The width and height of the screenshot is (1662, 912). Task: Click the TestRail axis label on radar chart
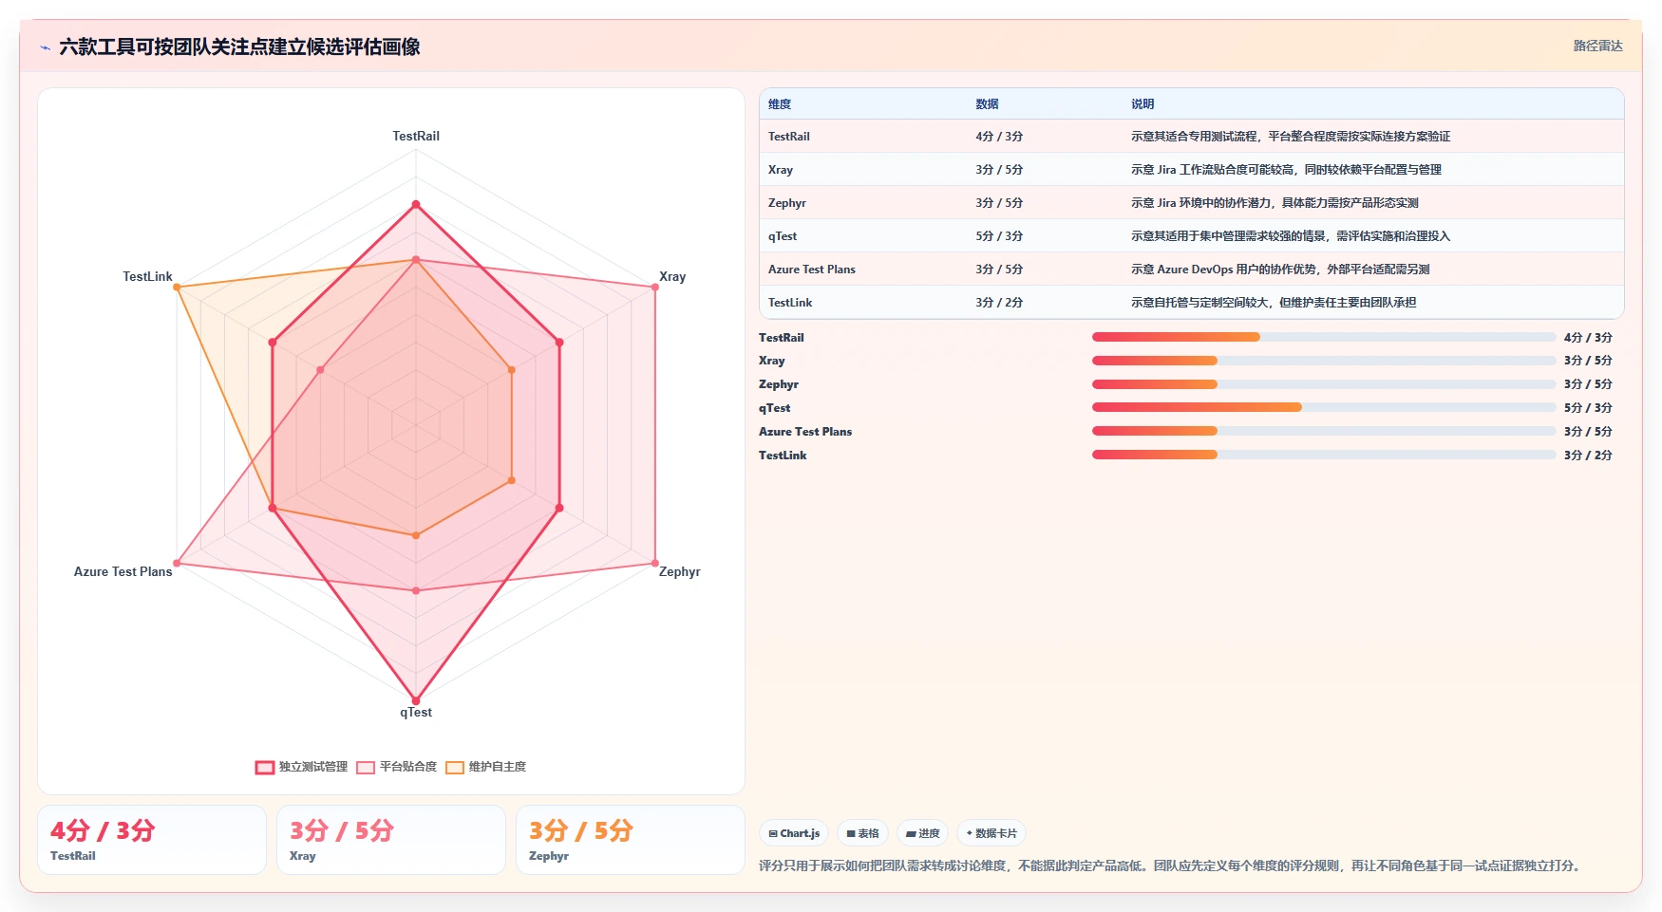416,136
